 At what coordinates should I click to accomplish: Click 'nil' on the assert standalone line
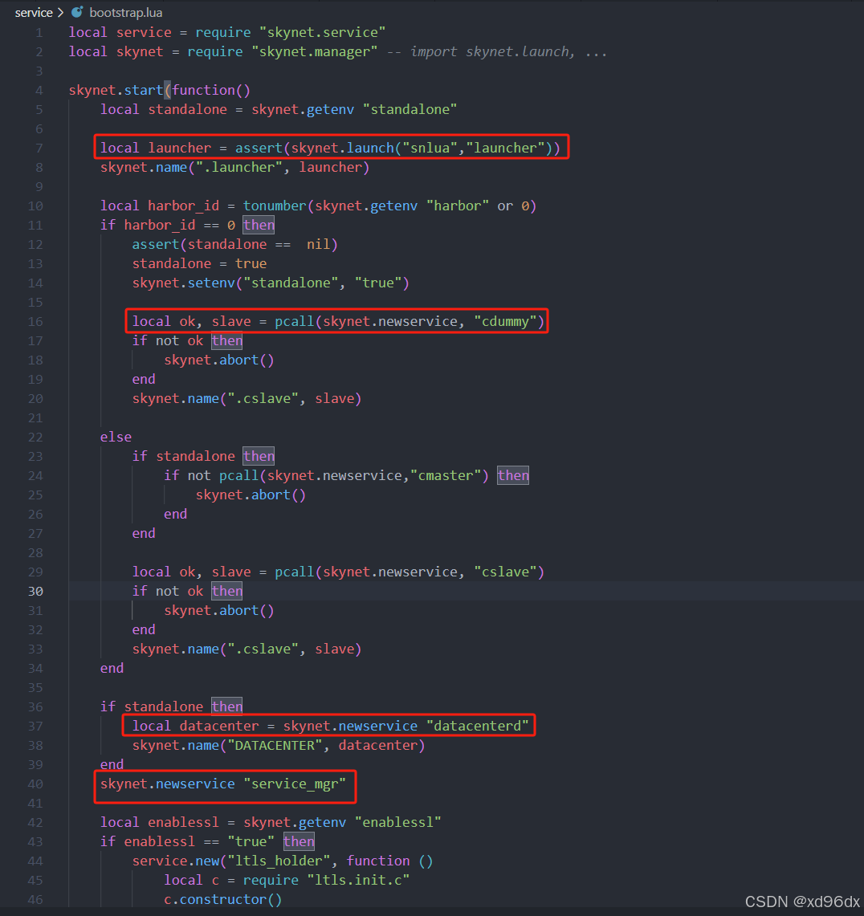[x=318, y=244]
